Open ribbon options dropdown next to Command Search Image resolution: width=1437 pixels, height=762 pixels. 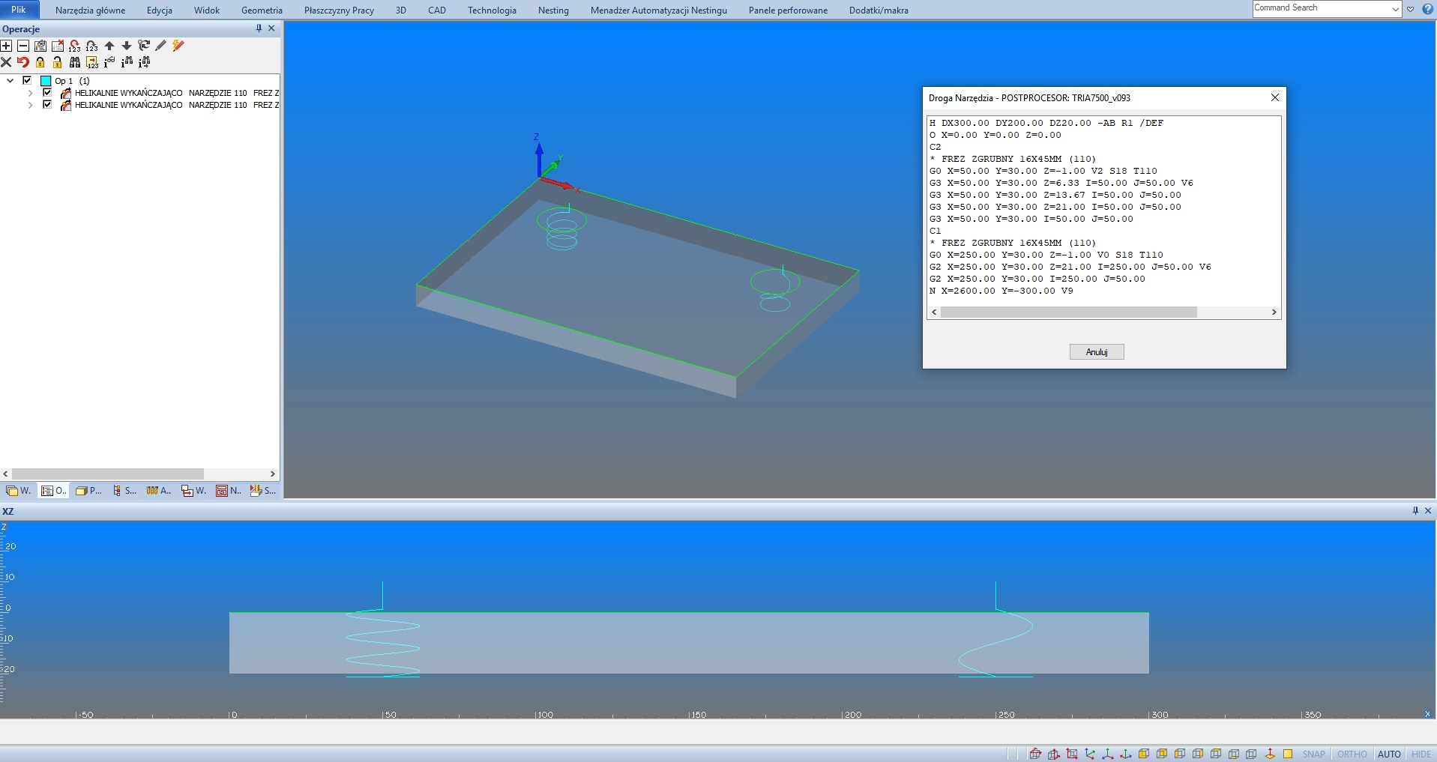tap(1410, 9)
